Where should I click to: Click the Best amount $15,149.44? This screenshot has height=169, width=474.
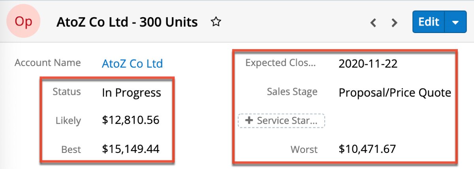point(130,149)
